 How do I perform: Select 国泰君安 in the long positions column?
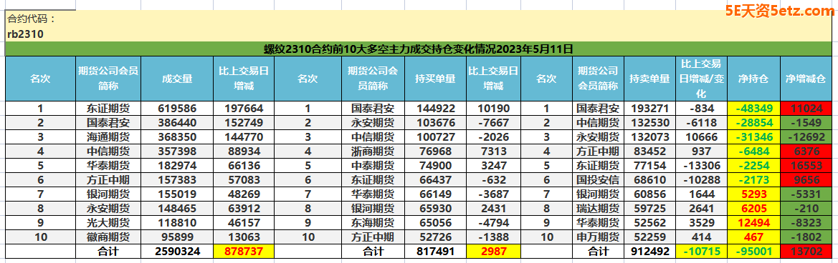coord(373,108)
